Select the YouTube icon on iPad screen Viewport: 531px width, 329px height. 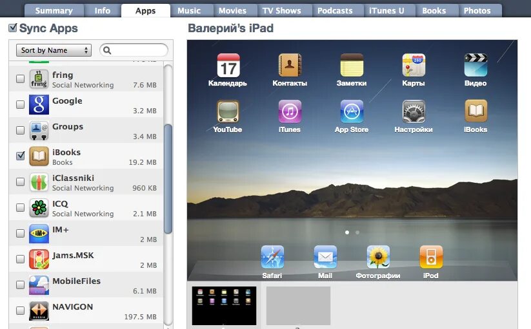click(228, 111)
